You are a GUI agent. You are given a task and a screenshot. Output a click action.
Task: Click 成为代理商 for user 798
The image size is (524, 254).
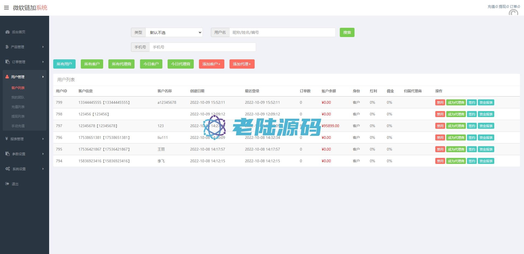tap(456, 114)
